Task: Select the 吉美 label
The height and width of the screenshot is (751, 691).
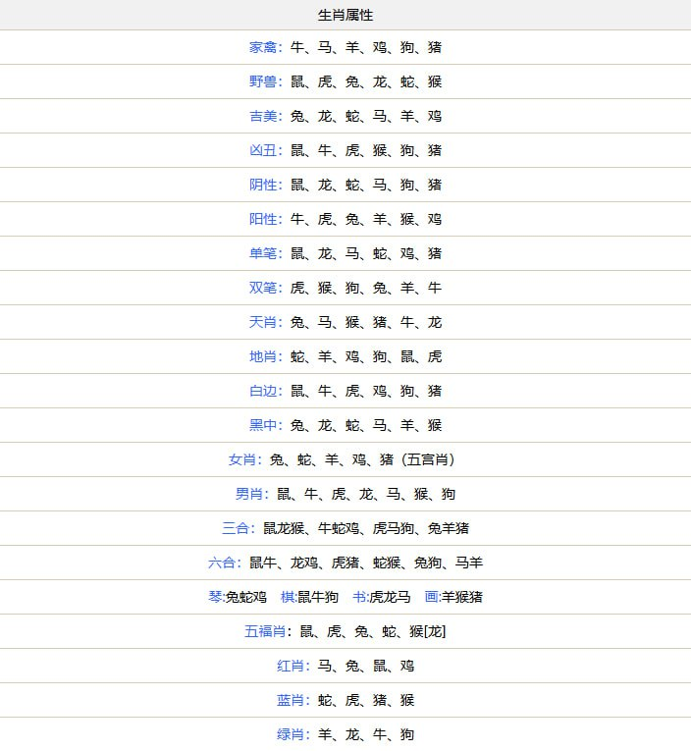Action: 263,116
